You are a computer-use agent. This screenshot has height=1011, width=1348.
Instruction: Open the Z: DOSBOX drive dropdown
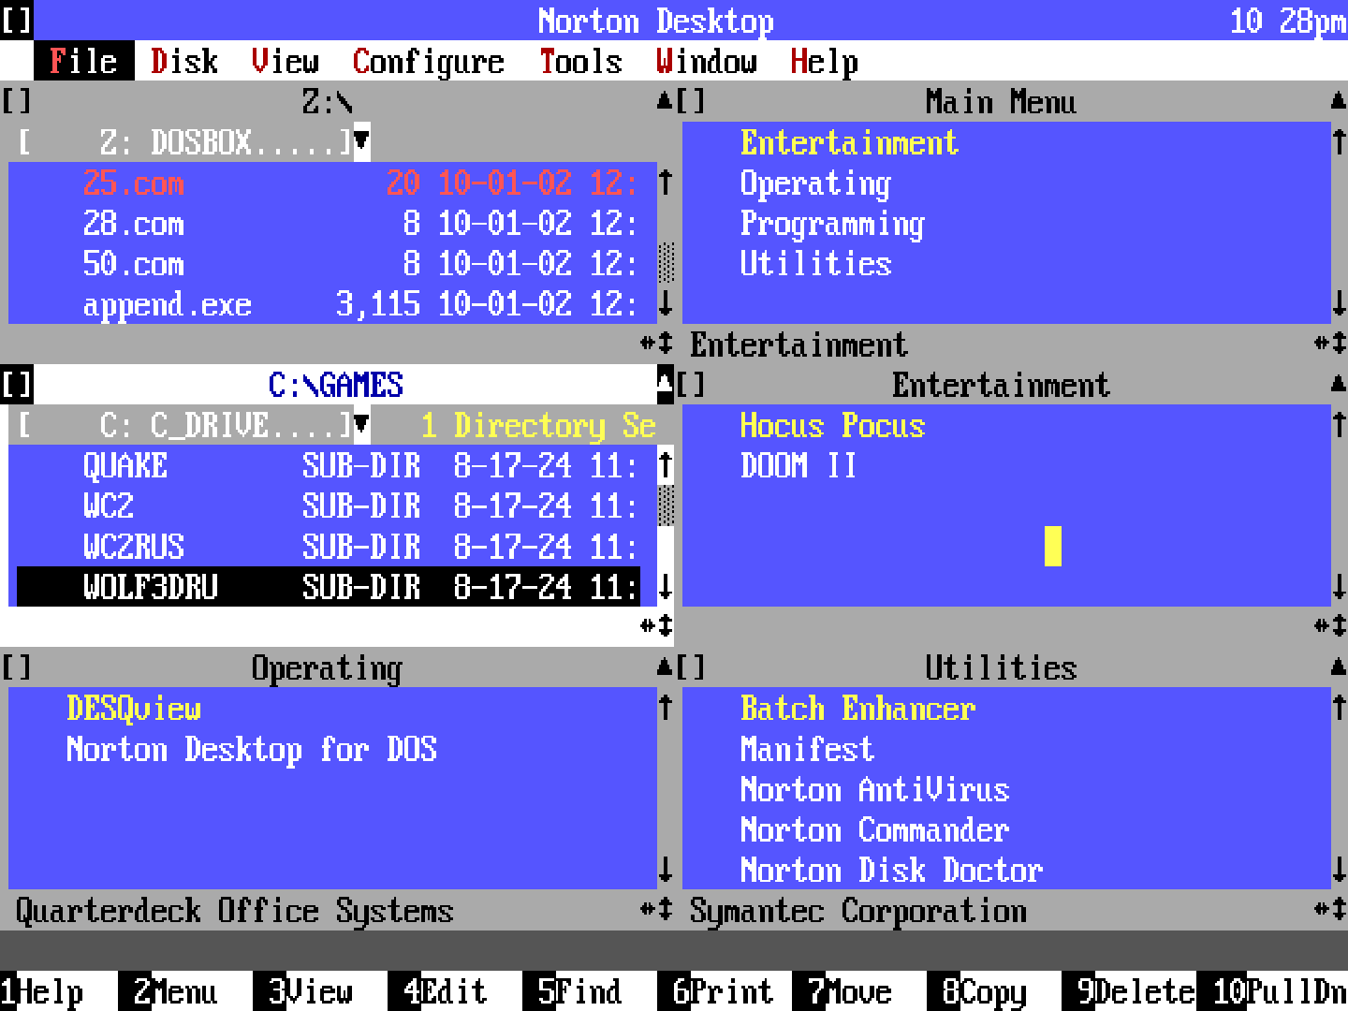(361, 142)
